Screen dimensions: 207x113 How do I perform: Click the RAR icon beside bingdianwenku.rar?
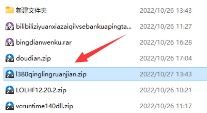pos(10,42)
